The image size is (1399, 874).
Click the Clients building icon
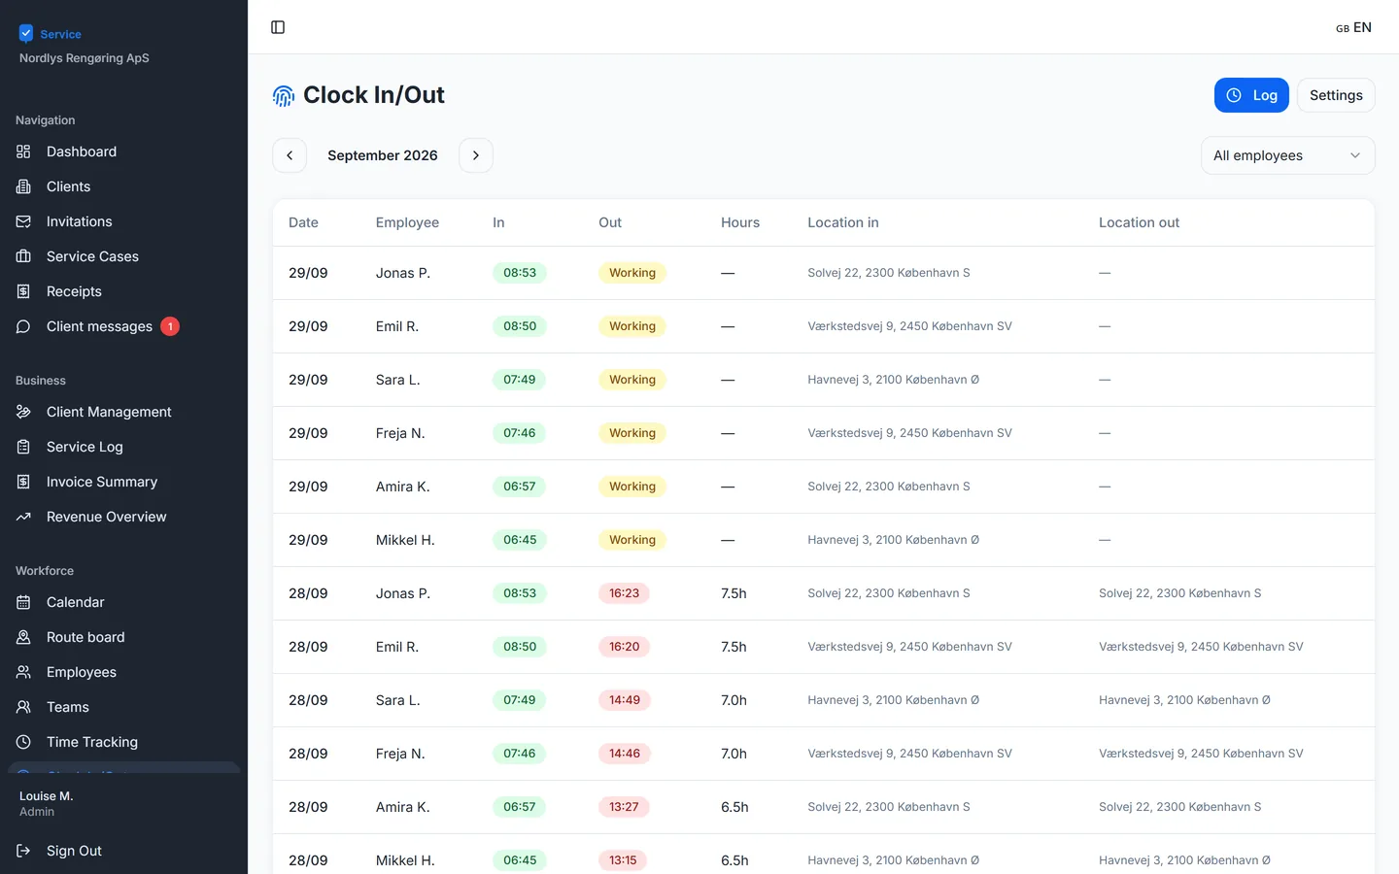click(23, 186)
